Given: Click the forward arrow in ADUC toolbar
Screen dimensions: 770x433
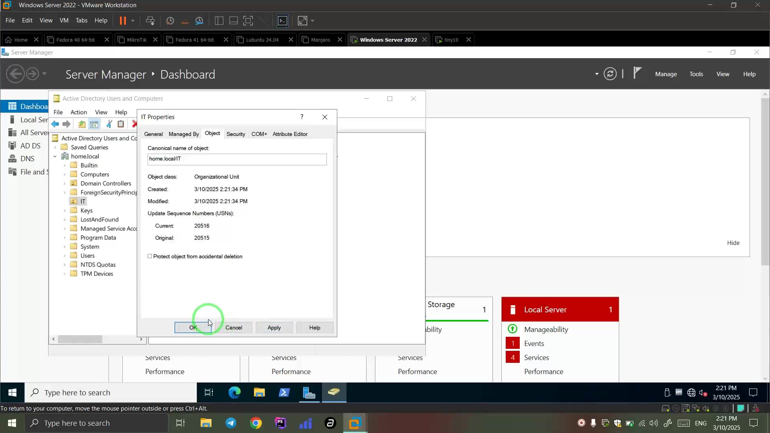Looking at the screenshot, I should [67, 124].
